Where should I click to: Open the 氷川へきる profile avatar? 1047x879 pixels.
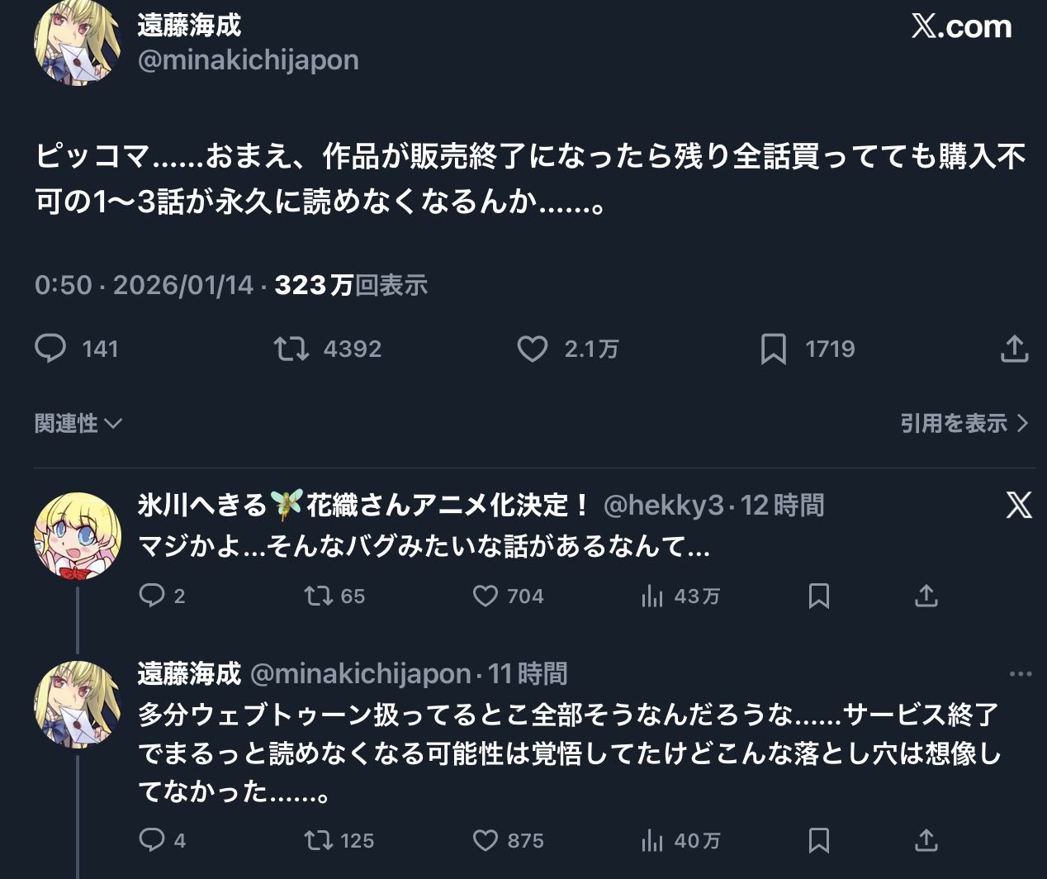(x=77, y=535)
